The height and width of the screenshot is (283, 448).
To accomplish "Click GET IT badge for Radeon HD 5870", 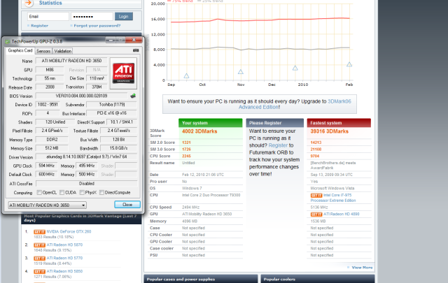I will click(39, 245).
